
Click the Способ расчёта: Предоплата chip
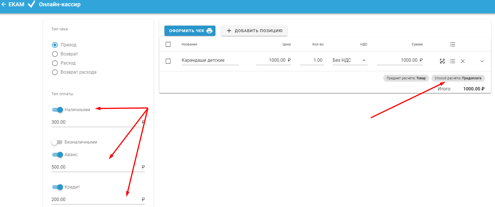pos(458,78)
